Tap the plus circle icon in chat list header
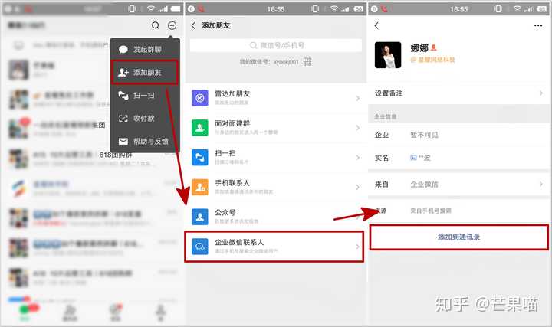 pos(172,25)
